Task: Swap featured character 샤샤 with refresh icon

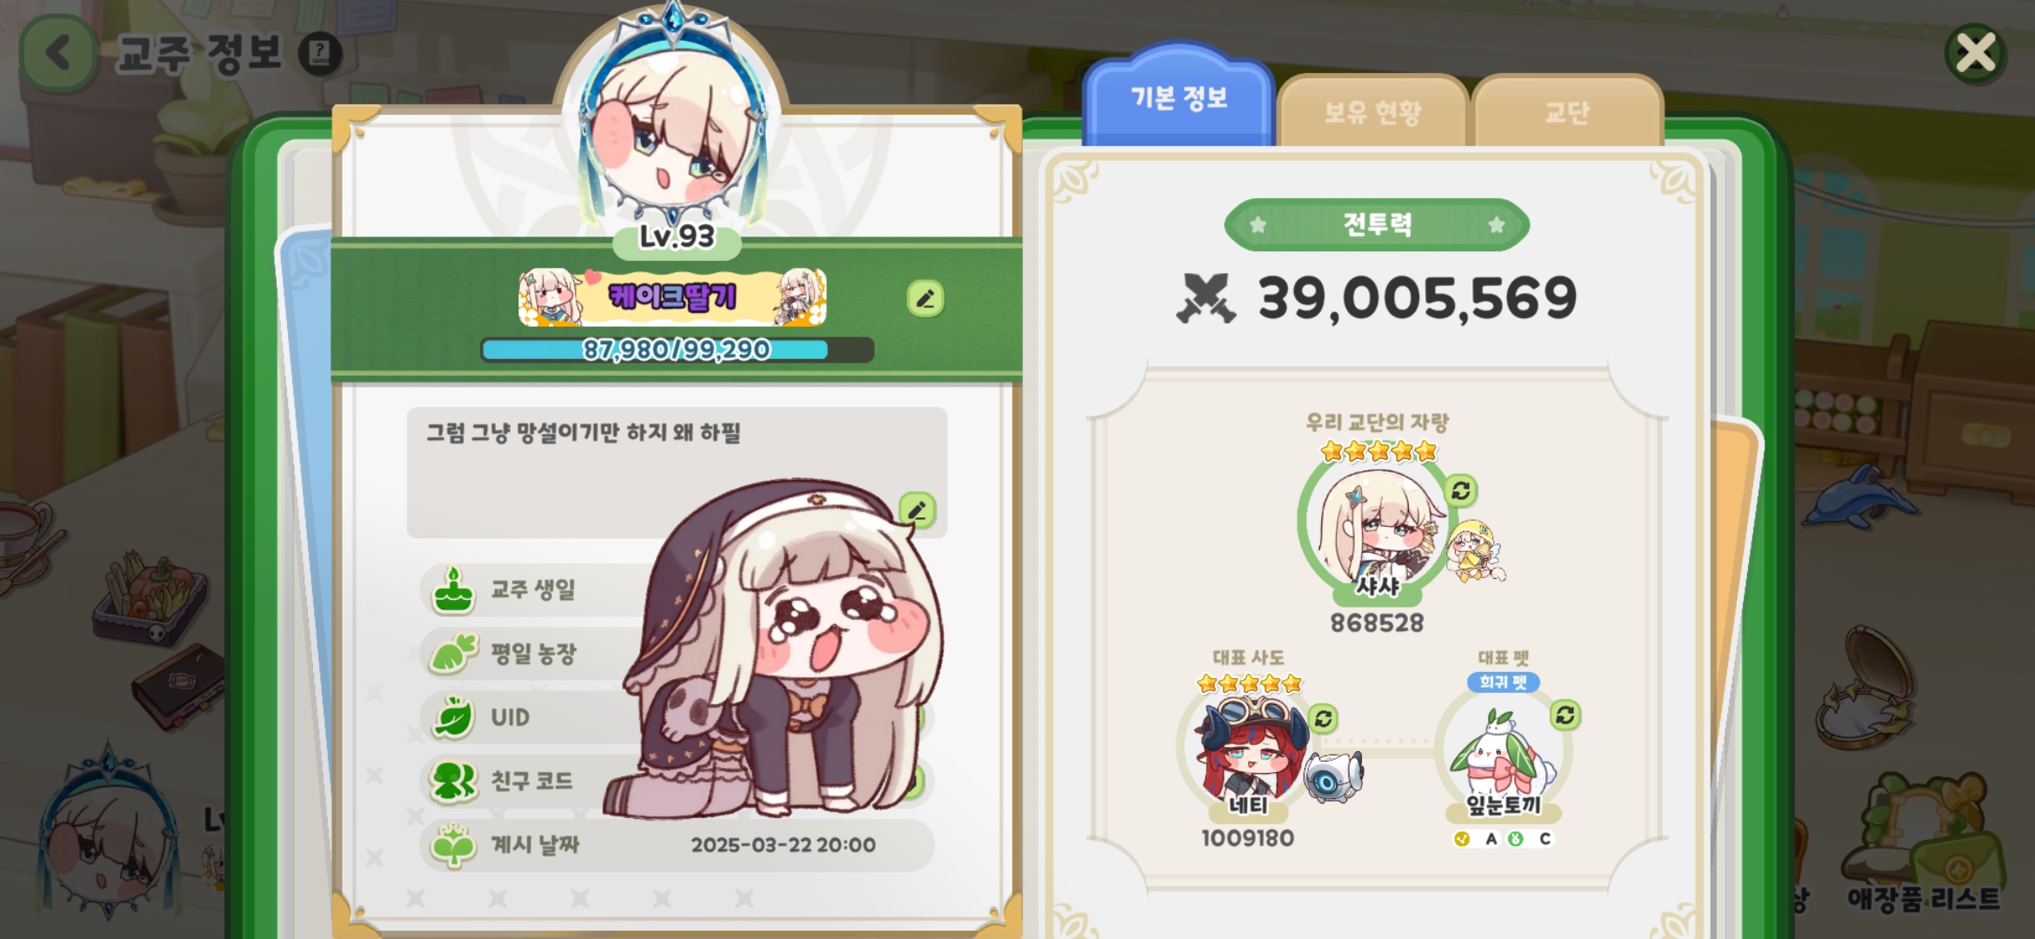Action: click(x=1461, y=490)
